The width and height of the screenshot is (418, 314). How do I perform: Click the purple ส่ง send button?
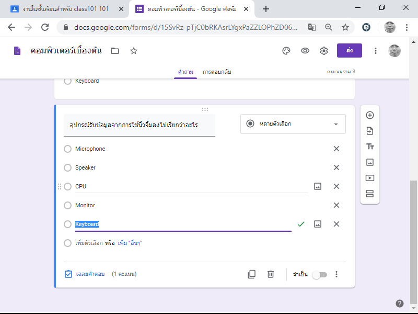click(x=350, y=50)
